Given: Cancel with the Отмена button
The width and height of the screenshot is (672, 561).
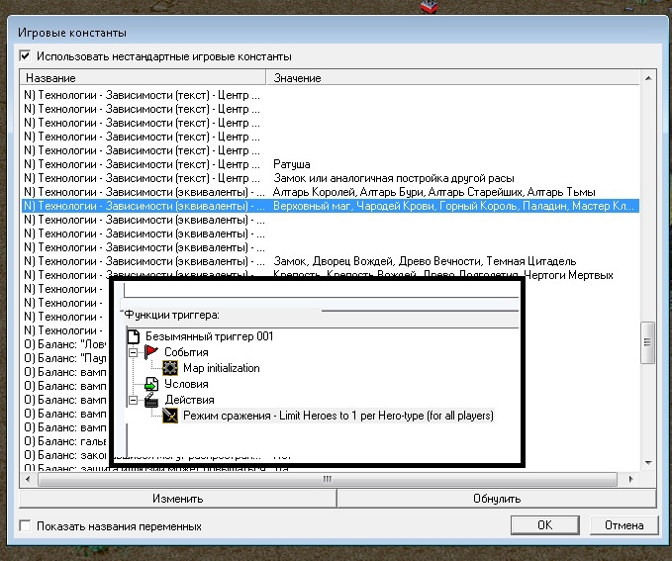Looking at the screenshot, I should pos(624,525).
